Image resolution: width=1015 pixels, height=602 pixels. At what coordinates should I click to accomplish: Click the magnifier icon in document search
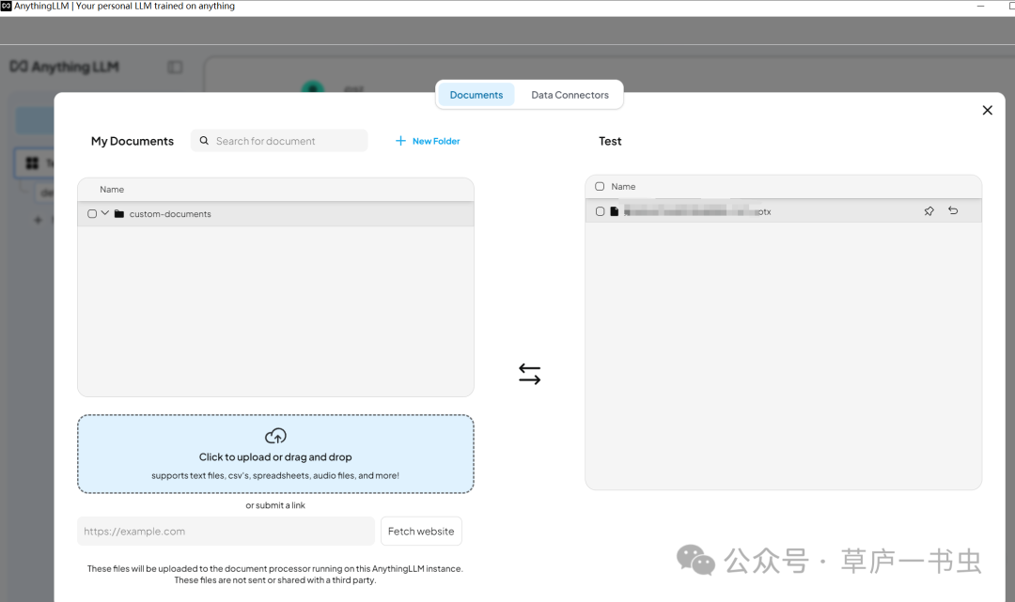pyautogui.click(x=204, y=140)
